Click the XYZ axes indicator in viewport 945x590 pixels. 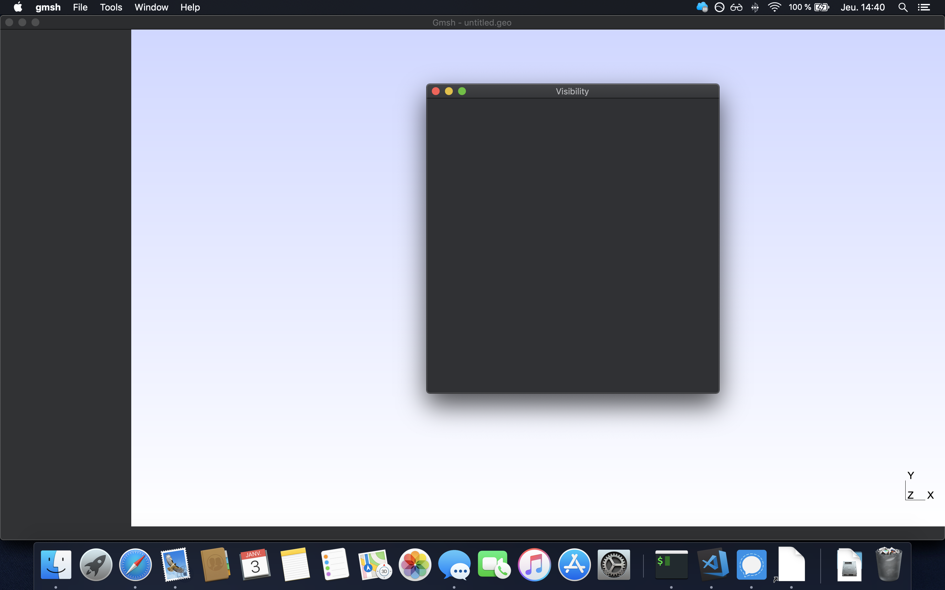tap(919, 486)
